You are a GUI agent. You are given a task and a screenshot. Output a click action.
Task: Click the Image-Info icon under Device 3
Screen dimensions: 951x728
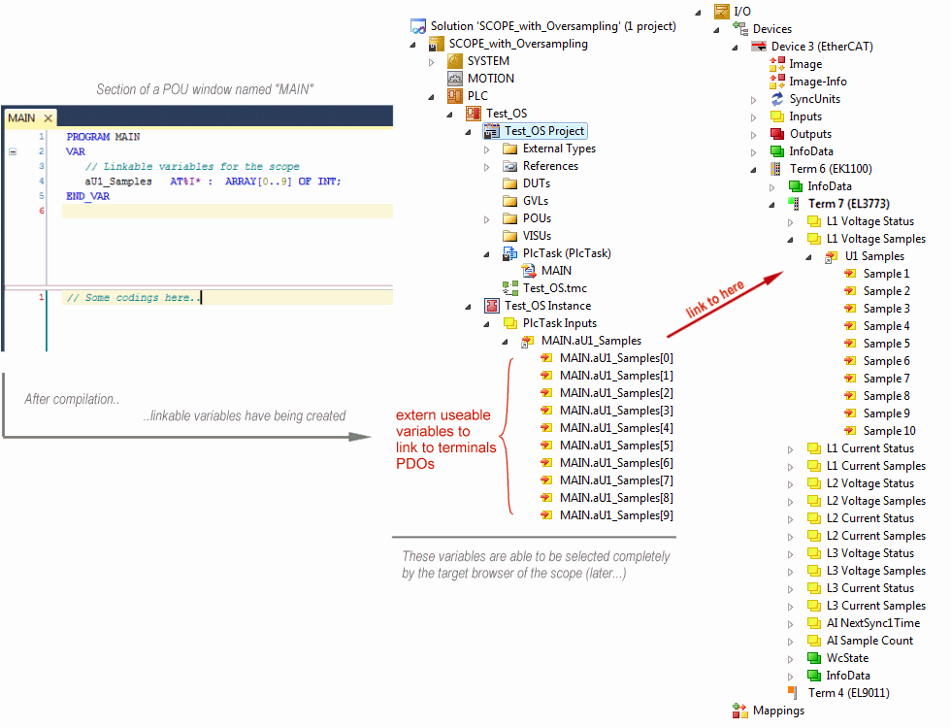click(x=776, y=82)
